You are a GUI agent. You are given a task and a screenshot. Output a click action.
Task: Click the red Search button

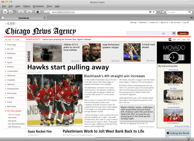coord(183,33)
